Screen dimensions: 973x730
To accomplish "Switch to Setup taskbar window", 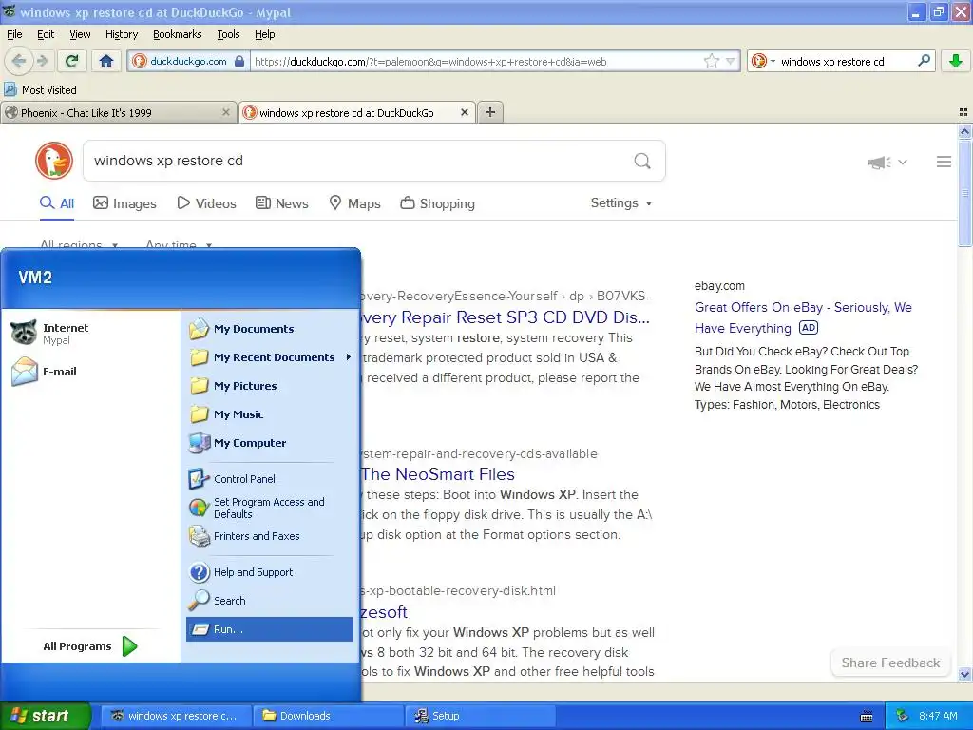I will 480,716.
